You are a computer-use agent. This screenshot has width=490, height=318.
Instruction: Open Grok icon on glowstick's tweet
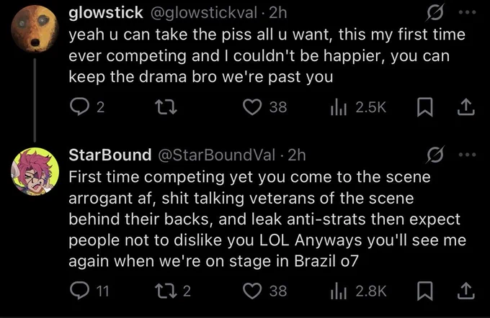pos(435,12)
